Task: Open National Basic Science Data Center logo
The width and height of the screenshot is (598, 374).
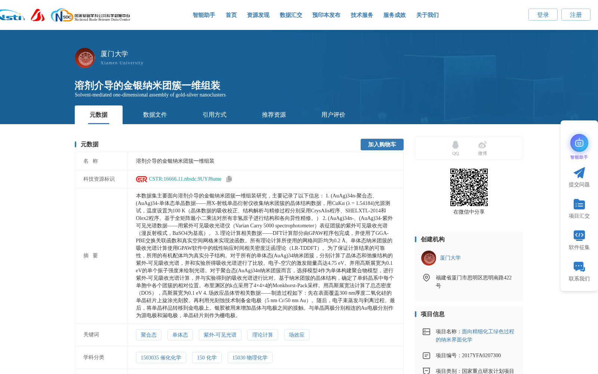Action: [x=90, y=15]
